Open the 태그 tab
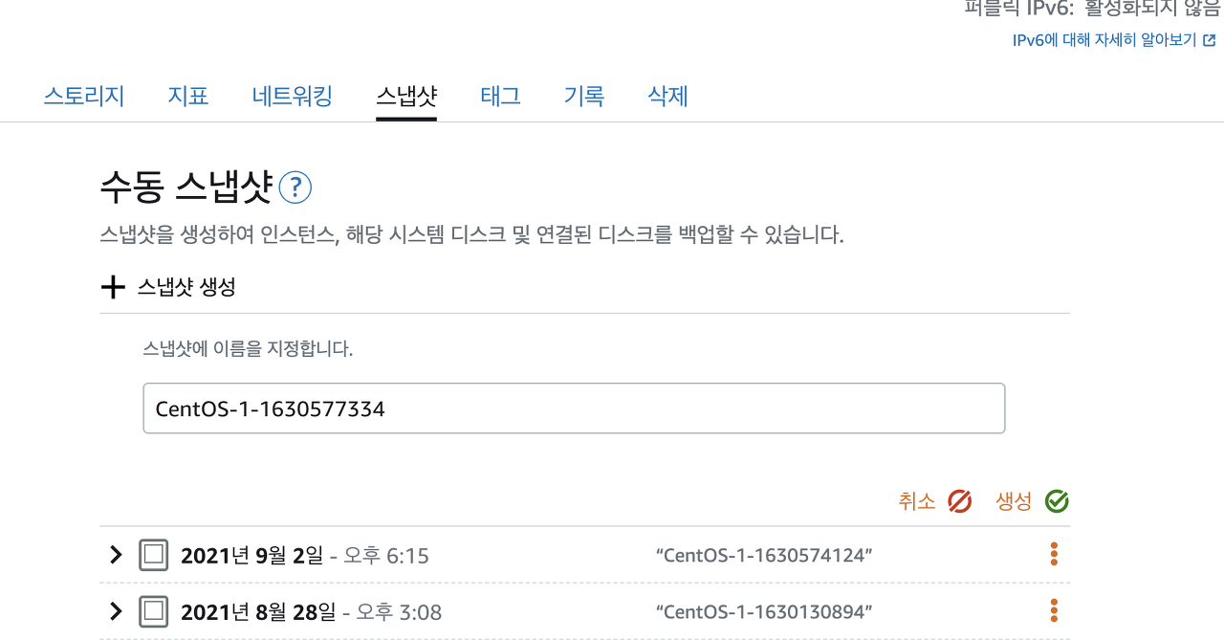The height and width of the screenshot is (640, 1224). pos(500,96)
